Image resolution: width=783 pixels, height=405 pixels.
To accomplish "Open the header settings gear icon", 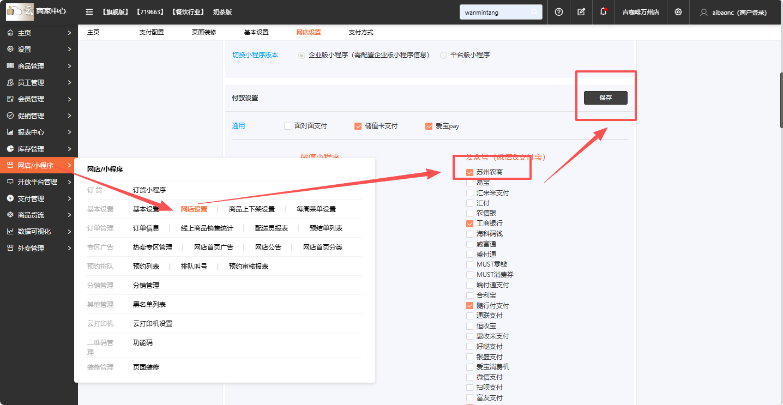I will [678, 12].
